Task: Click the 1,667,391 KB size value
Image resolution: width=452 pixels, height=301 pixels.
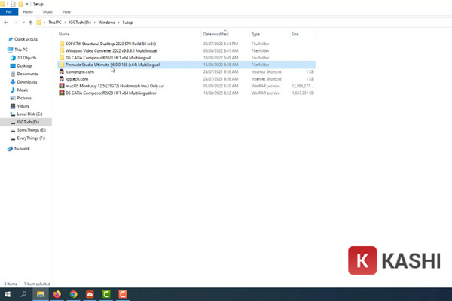Action: pos(303,93)
